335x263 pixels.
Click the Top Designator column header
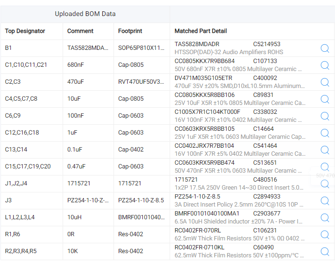coord(25,31)
